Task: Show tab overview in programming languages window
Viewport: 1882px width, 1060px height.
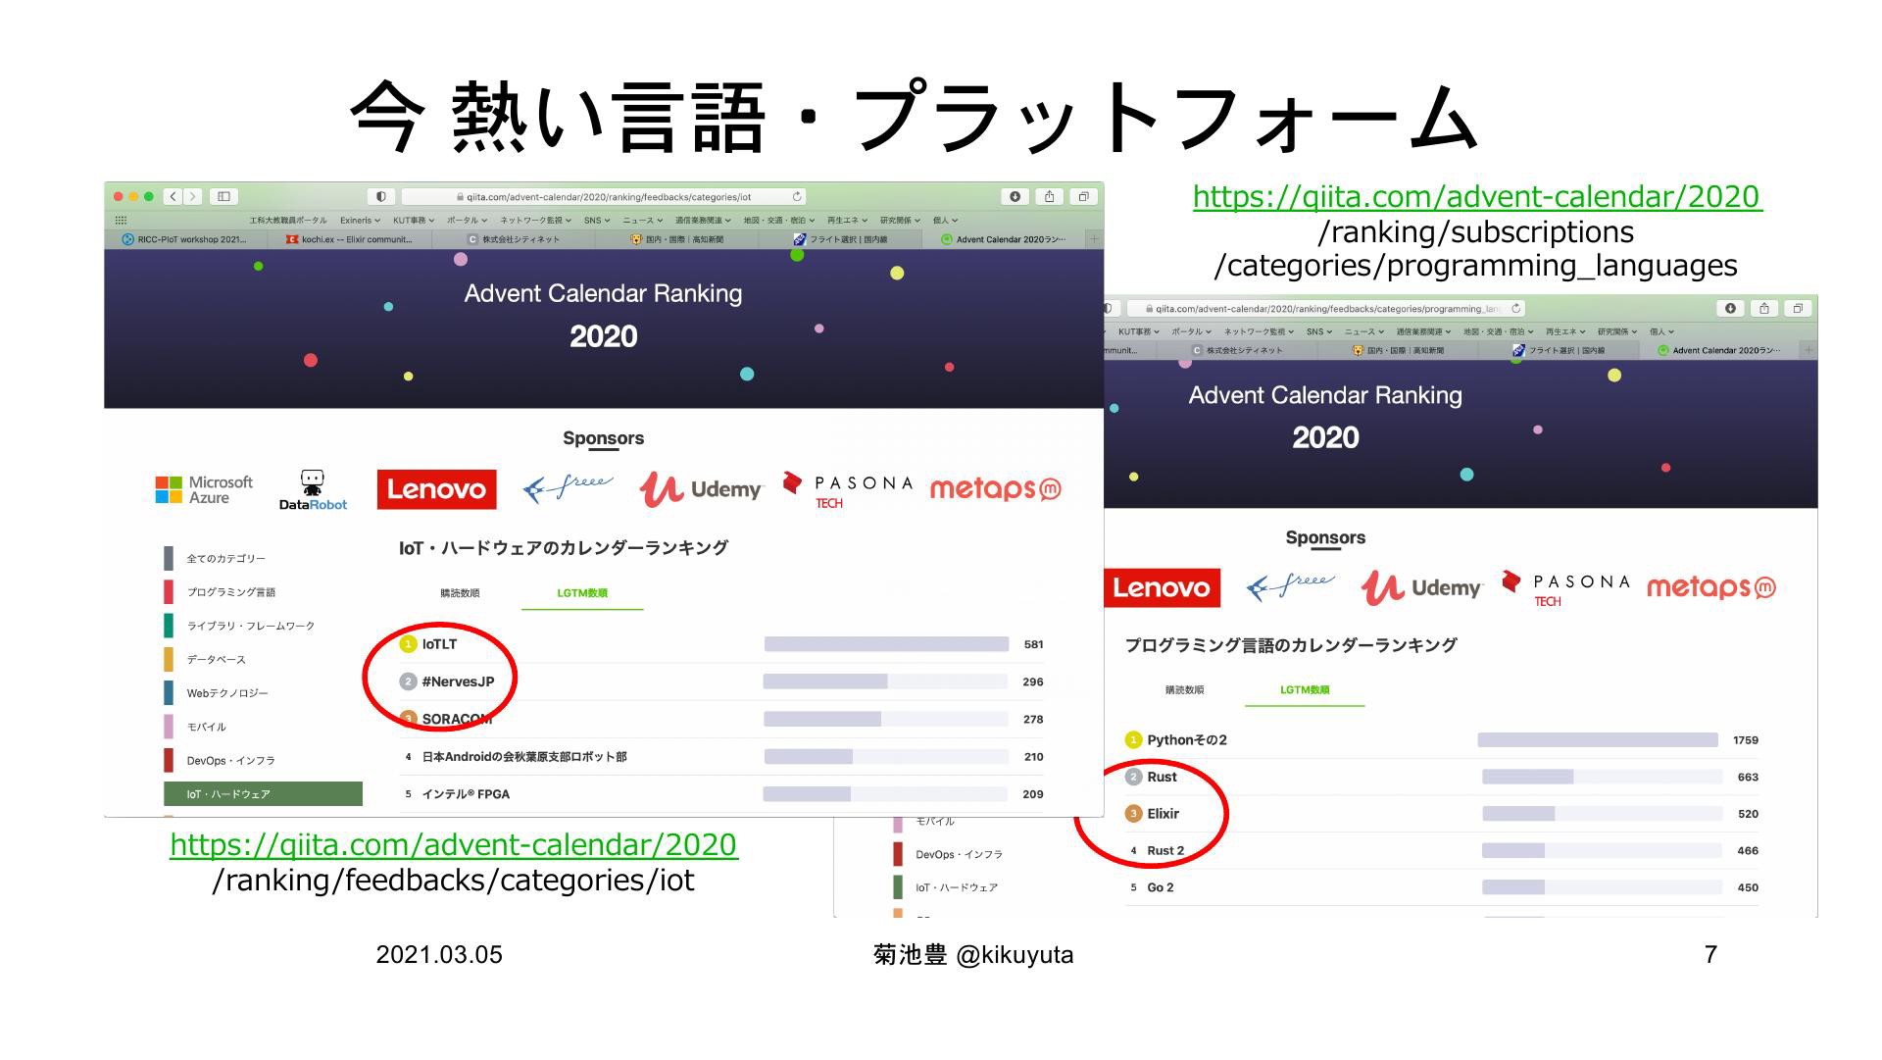Action: tap(1798, 308)
